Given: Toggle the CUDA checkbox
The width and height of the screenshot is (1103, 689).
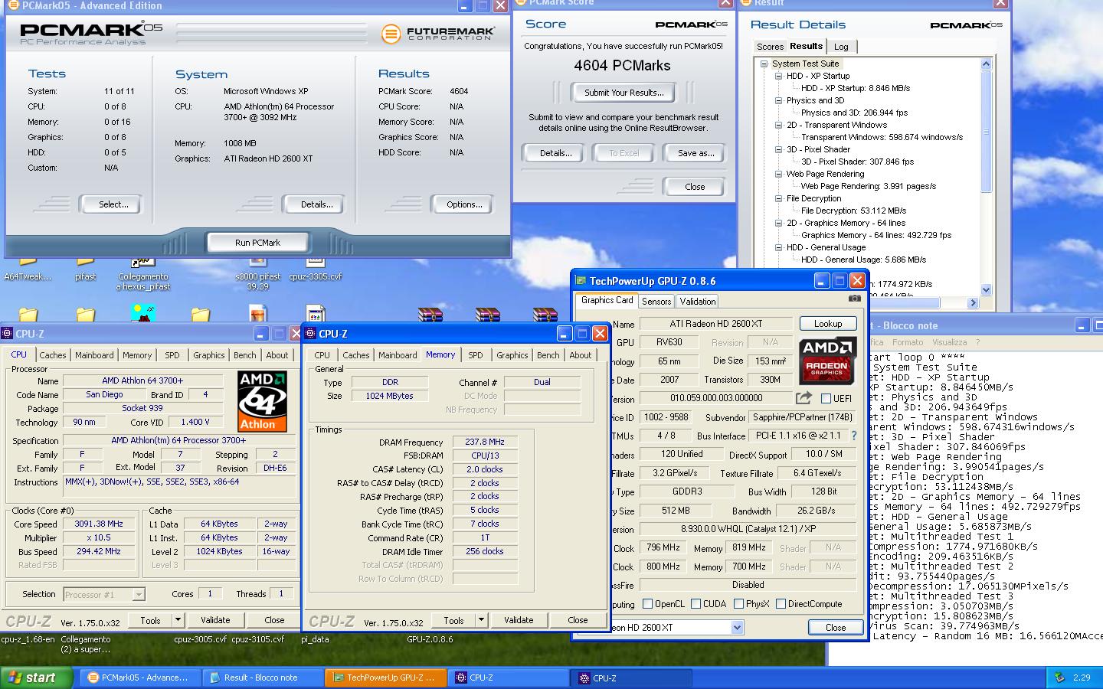Looking at the screenshot, I should pyautogui.click(x=696, y=604).
